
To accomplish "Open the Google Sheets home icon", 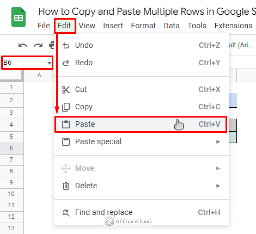I will tap(18, 17).
